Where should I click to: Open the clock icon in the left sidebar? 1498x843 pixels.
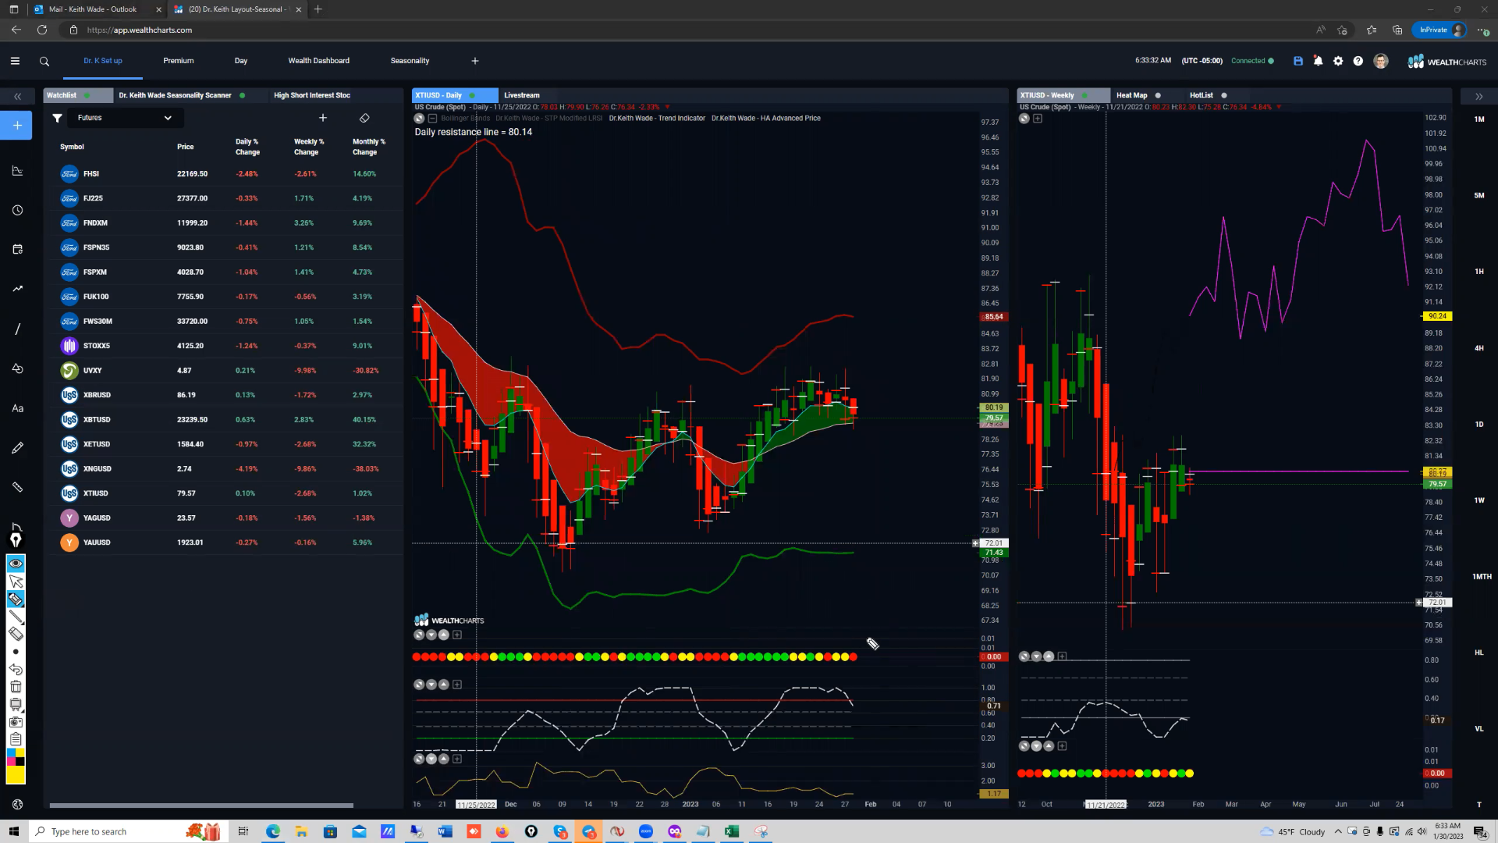[x=17, y=210]
